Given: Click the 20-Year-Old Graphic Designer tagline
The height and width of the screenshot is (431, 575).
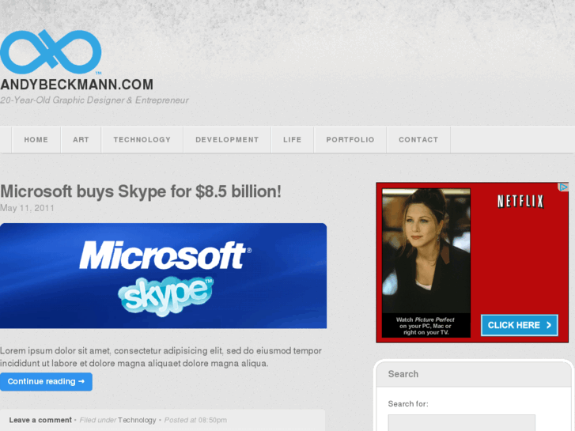Looking at the screenshot, I should [94, 100].
